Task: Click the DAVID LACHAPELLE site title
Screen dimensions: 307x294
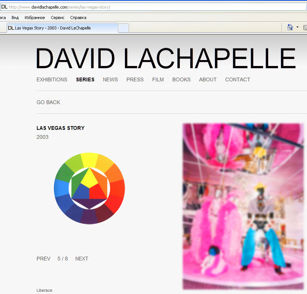Action: click(x=166, y=58)
